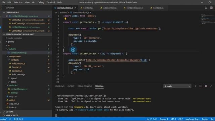Open the Go menu

pyautogui.click(x=34, y=2)
